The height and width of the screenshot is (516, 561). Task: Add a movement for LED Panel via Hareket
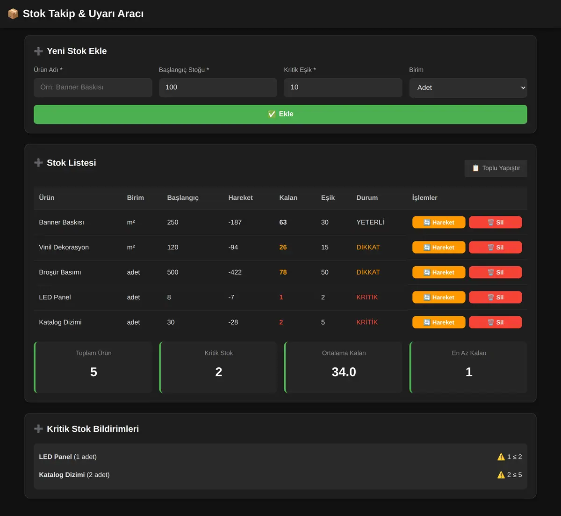click(439, 297)
